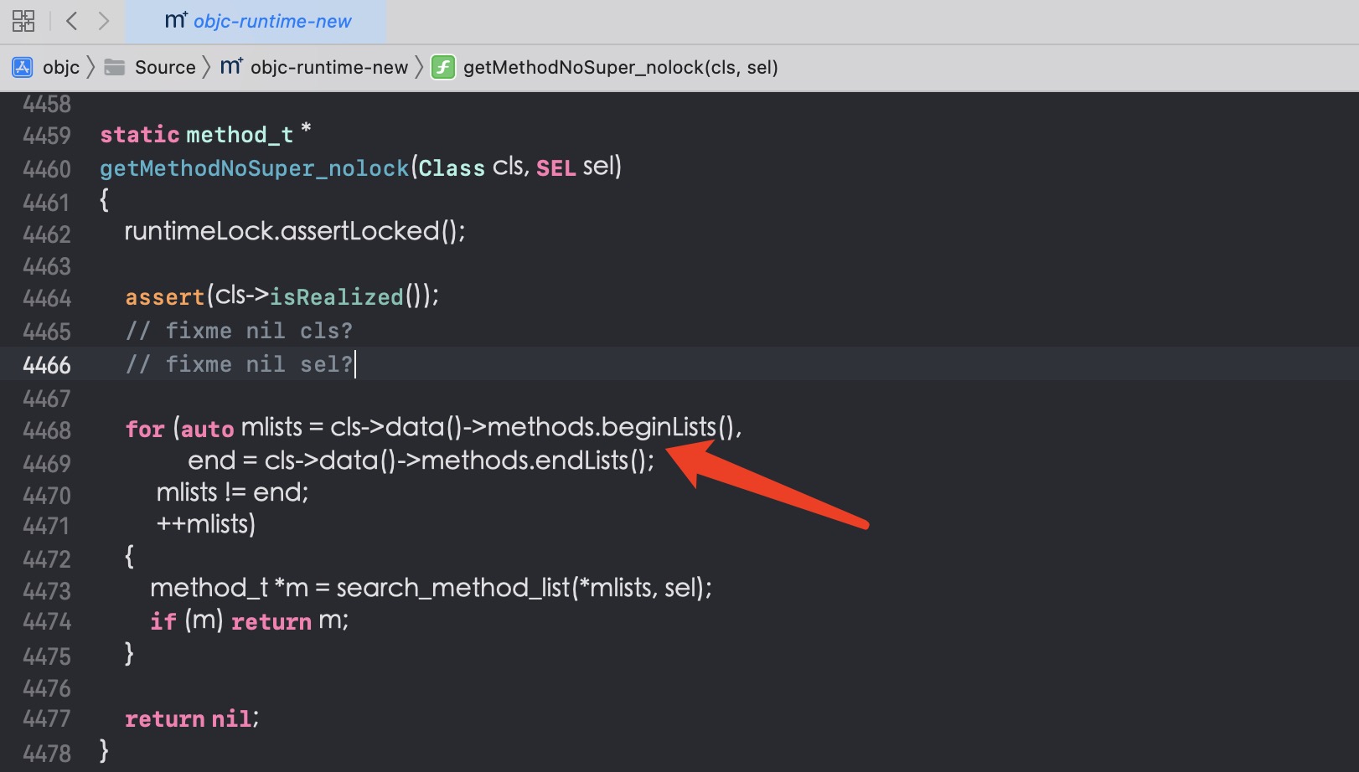Screen dimensions: 1359x772
Task: Click the file icon before objc-runtime-new breadcrumb
Action: pos(231,66)
